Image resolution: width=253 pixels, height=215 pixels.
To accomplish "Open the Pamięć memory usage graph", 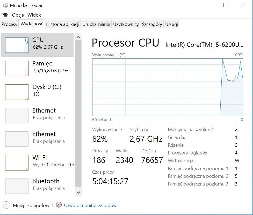I will click(x=17, y=69).
